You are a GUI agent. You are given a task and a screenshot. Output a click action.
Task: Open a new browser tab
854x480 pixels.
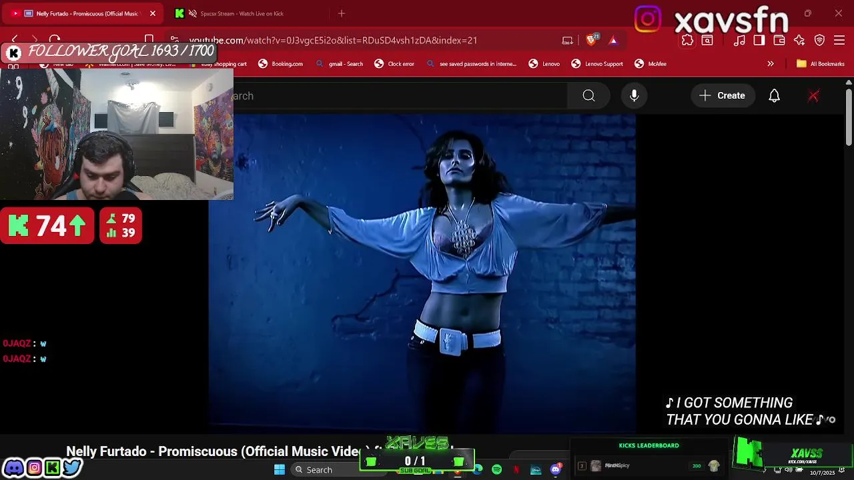point(342,13)
